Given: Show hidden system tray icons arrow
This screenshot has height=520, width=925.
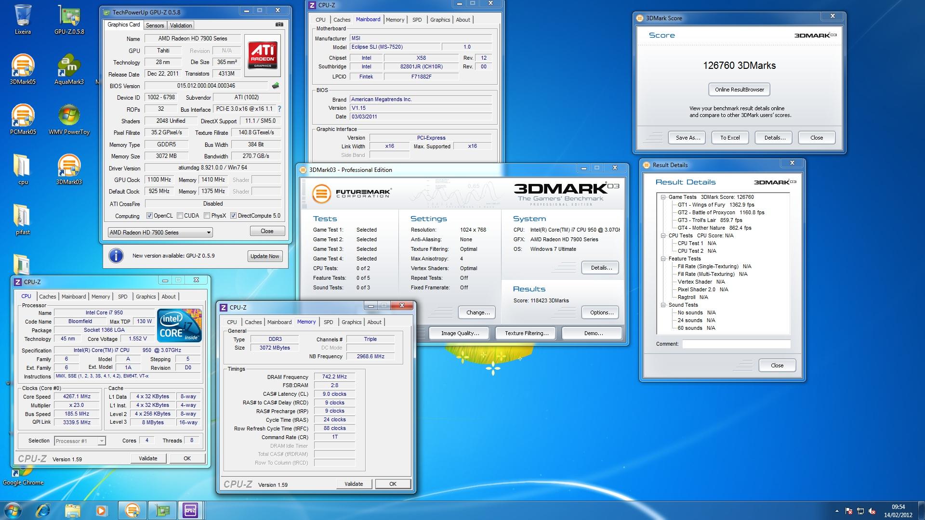Looking at the screenshot, I should pyautogui.click(x=836, y=511).
